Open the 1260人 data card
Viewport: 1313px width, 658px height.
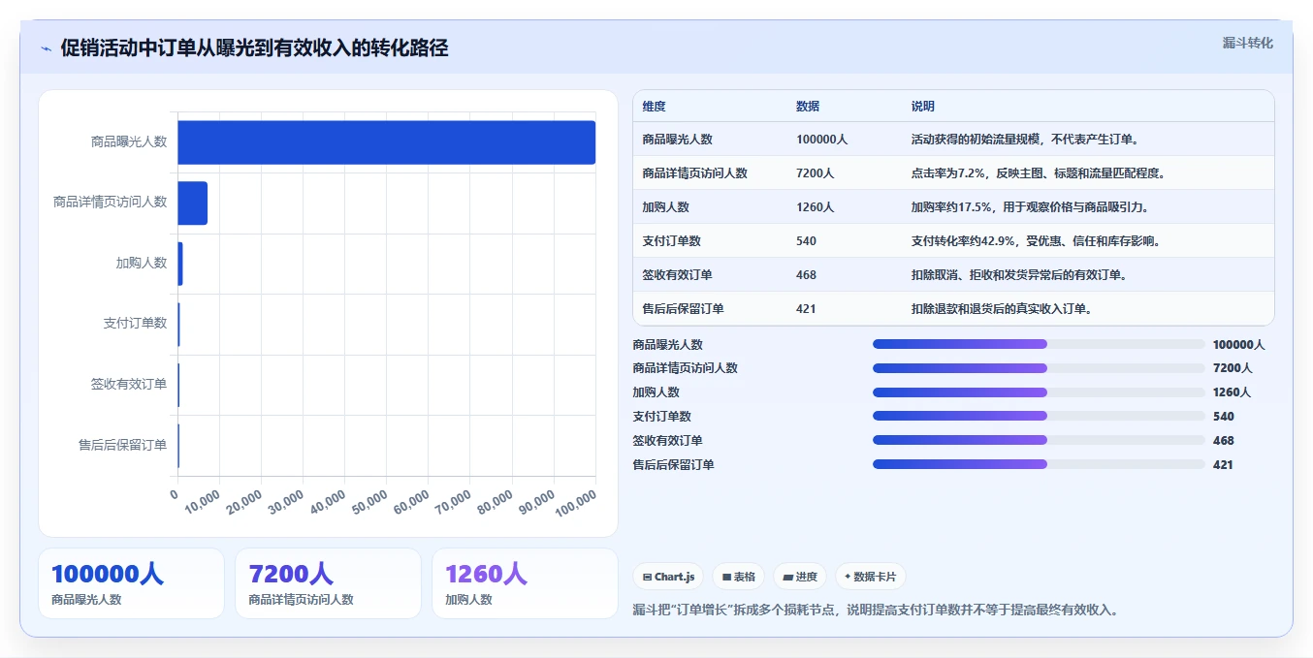(525, 583)
